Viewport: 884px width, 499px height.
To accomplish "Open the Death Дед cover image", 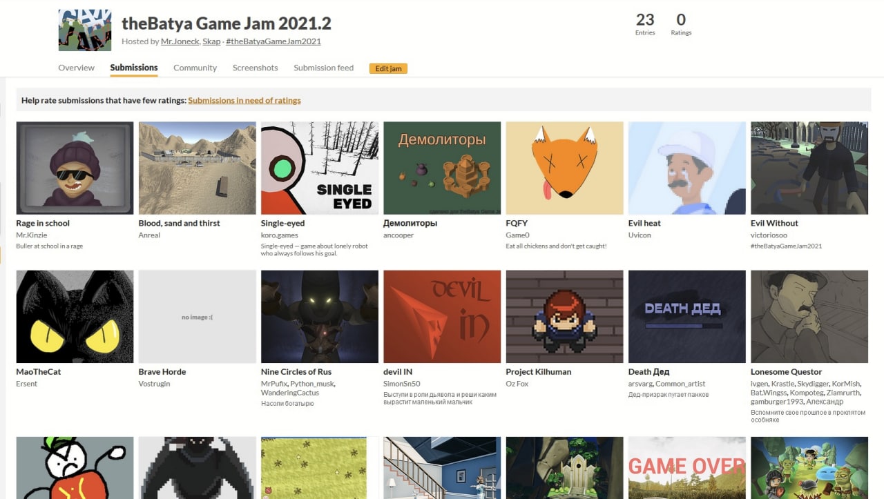I will (687, 317).
